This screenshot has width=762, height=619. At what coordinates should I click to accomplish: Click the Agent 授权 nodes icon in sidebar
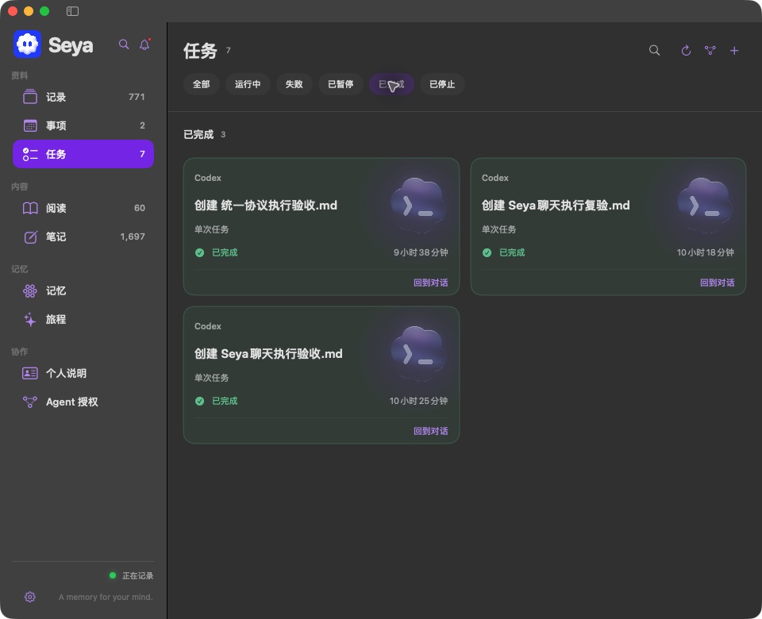click(30, 402)
